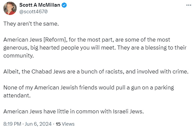194x127 pixels.
Task: Click the sentence "They aren't the same."
Action: click(31, 24)
